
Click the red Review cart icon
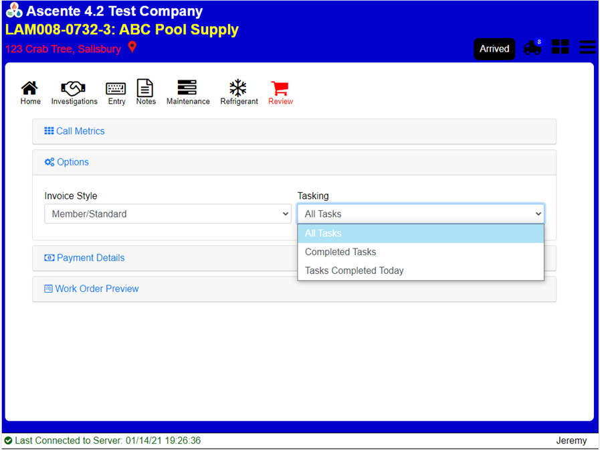click(280, 88)
